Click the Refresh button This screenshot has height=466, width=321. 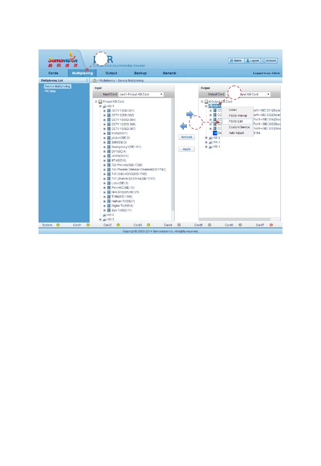click(x=187, y=137)
